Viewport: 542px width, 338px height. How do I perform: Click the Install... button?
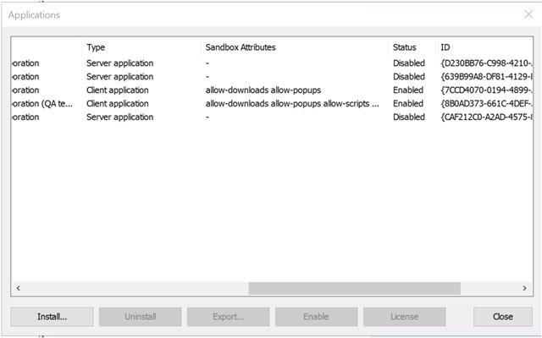pos(52,317)
